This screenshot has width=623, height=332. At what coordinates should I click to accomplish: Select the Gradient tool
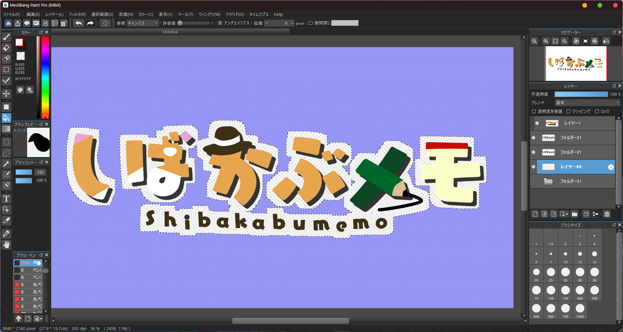[x=6, y=129]
